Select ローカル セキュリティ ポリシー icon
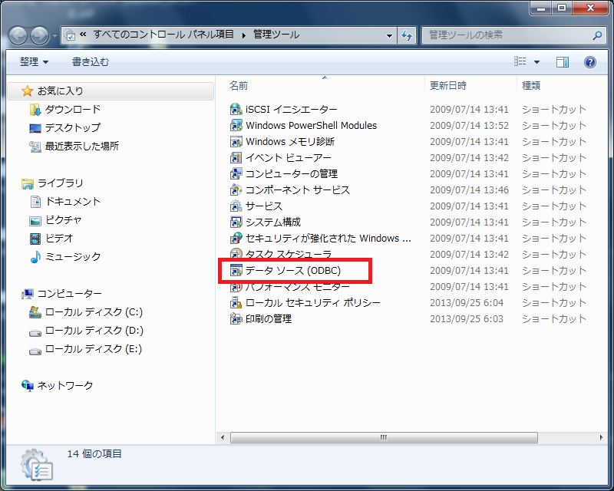 point(236,303)
